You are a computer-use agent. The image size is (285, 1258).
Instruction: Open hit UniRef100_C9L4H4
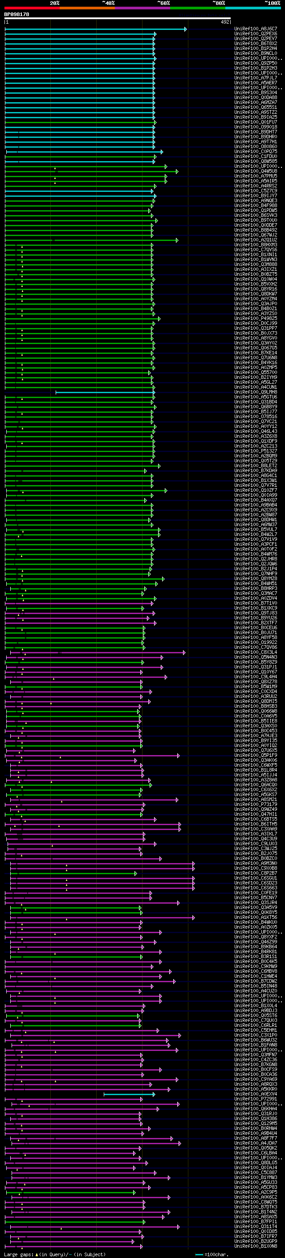tap(256, 677)
